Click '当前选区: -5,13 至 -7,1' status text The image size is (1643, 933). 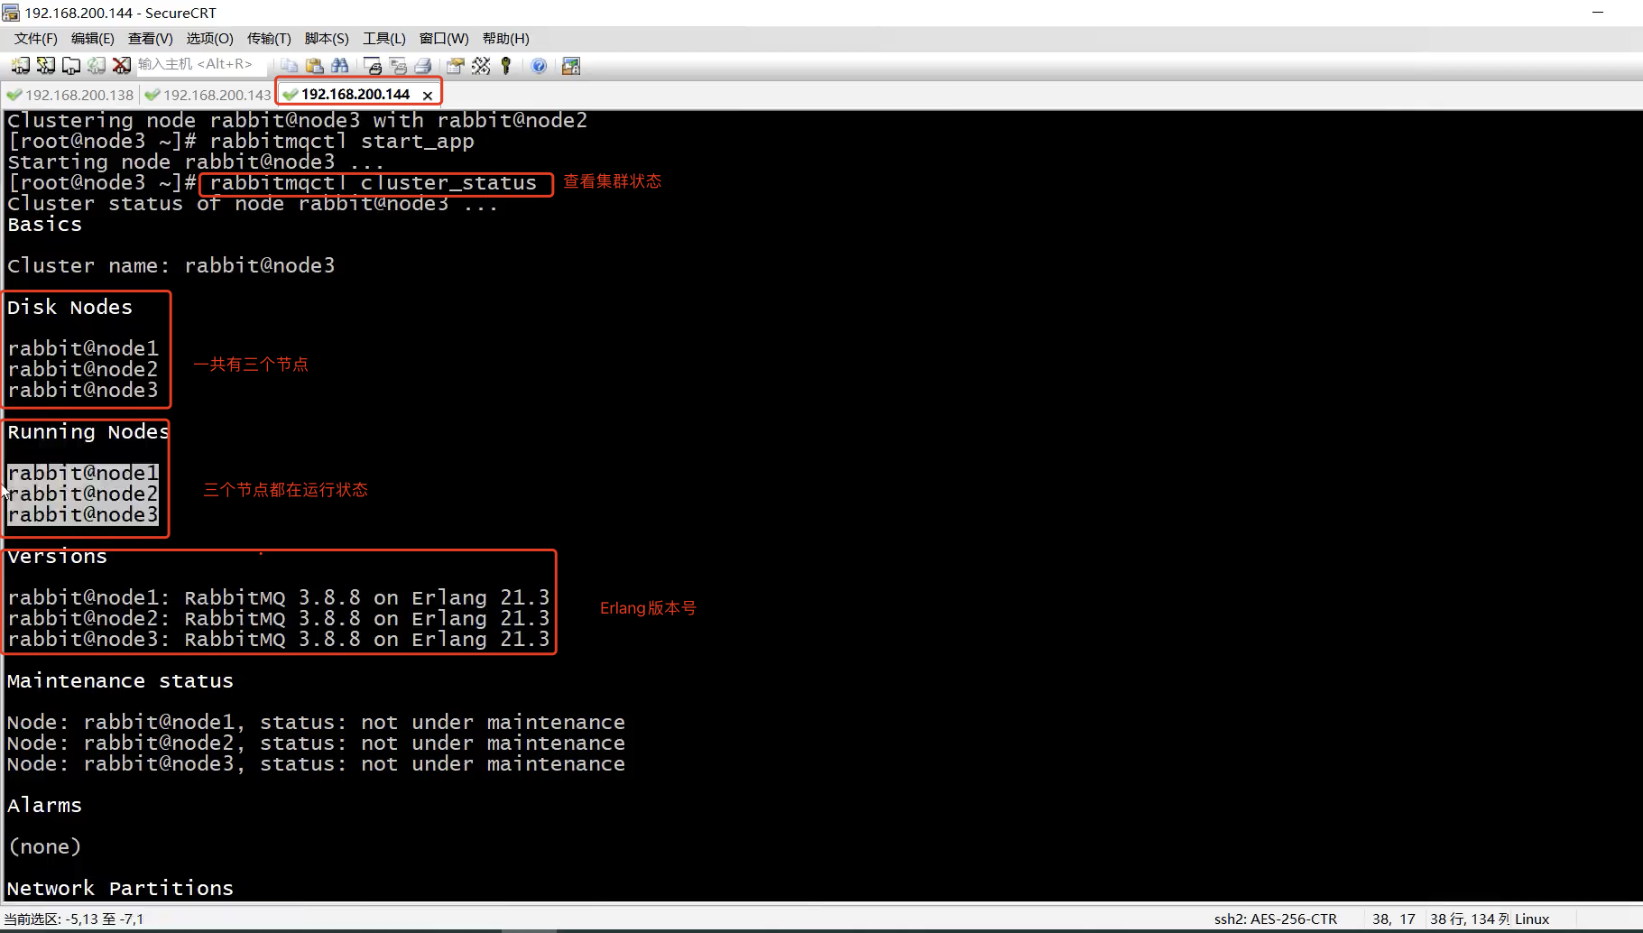[74, 919]
